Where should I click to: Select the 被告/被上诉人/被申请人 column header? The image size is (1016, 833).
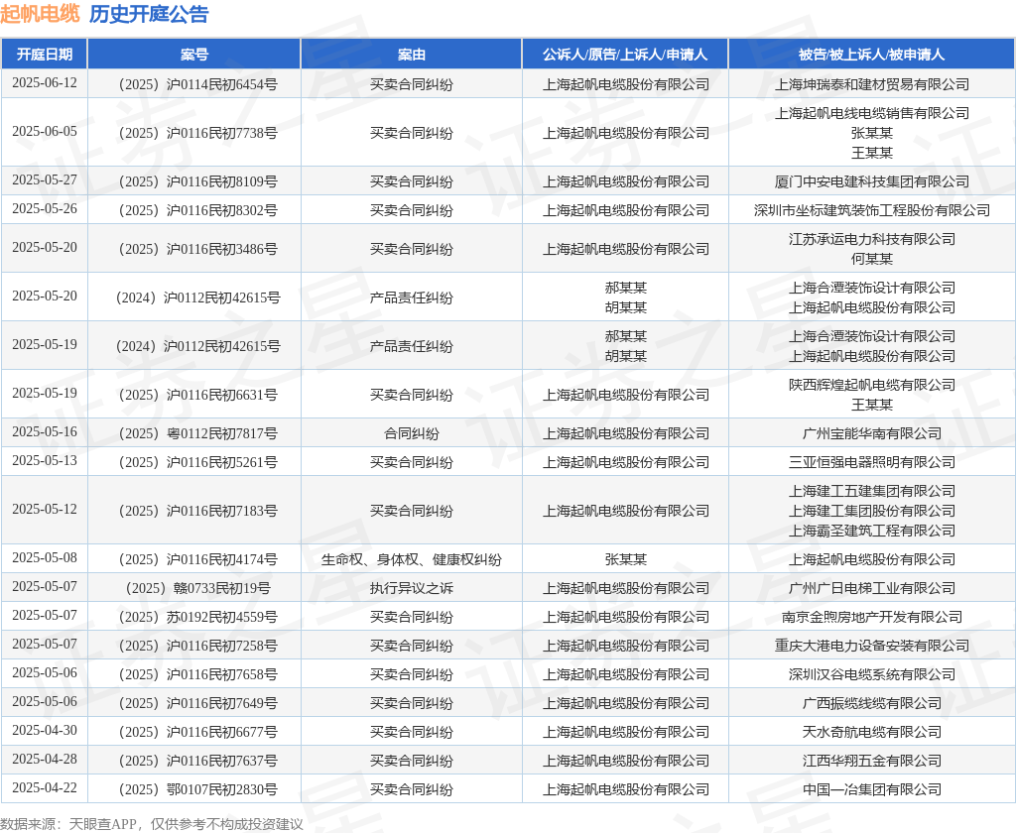coord(871,55)
